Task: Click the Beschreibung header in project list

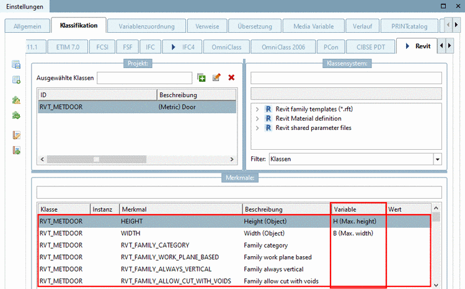Action: pyautogui.click(x=197, y=95)
